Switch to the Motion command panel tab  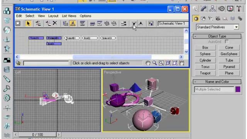(221, 8)
